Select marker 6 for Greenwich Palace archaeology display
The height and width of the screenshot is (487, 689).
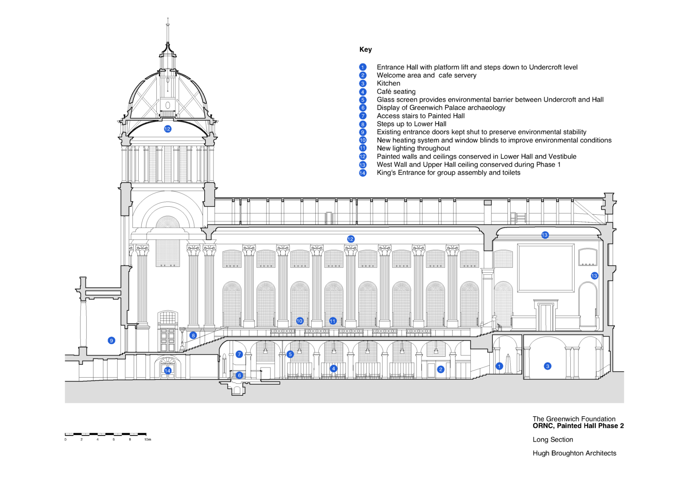point(240,375)
